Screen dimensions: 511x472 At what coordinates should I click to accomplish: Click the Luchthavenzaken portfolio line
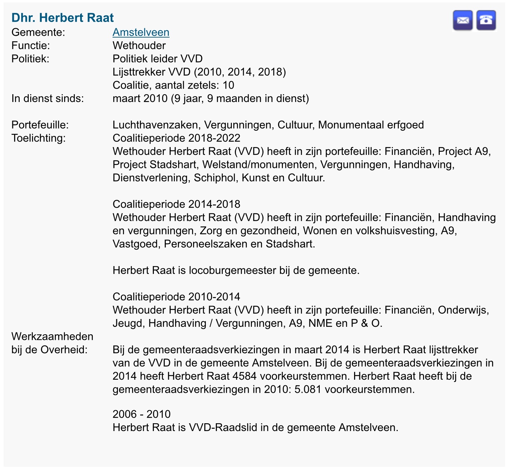click(268, 125)
